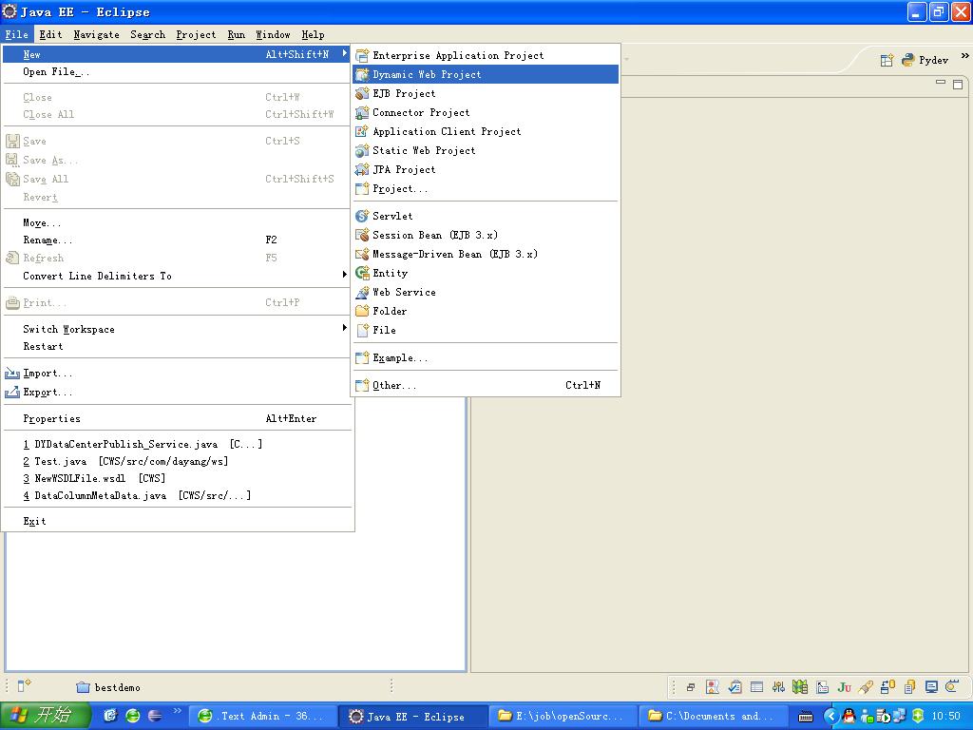Viewport: 973px width, 730px height.
Task: Click the new fast view icon
Action: click(24, 685)
